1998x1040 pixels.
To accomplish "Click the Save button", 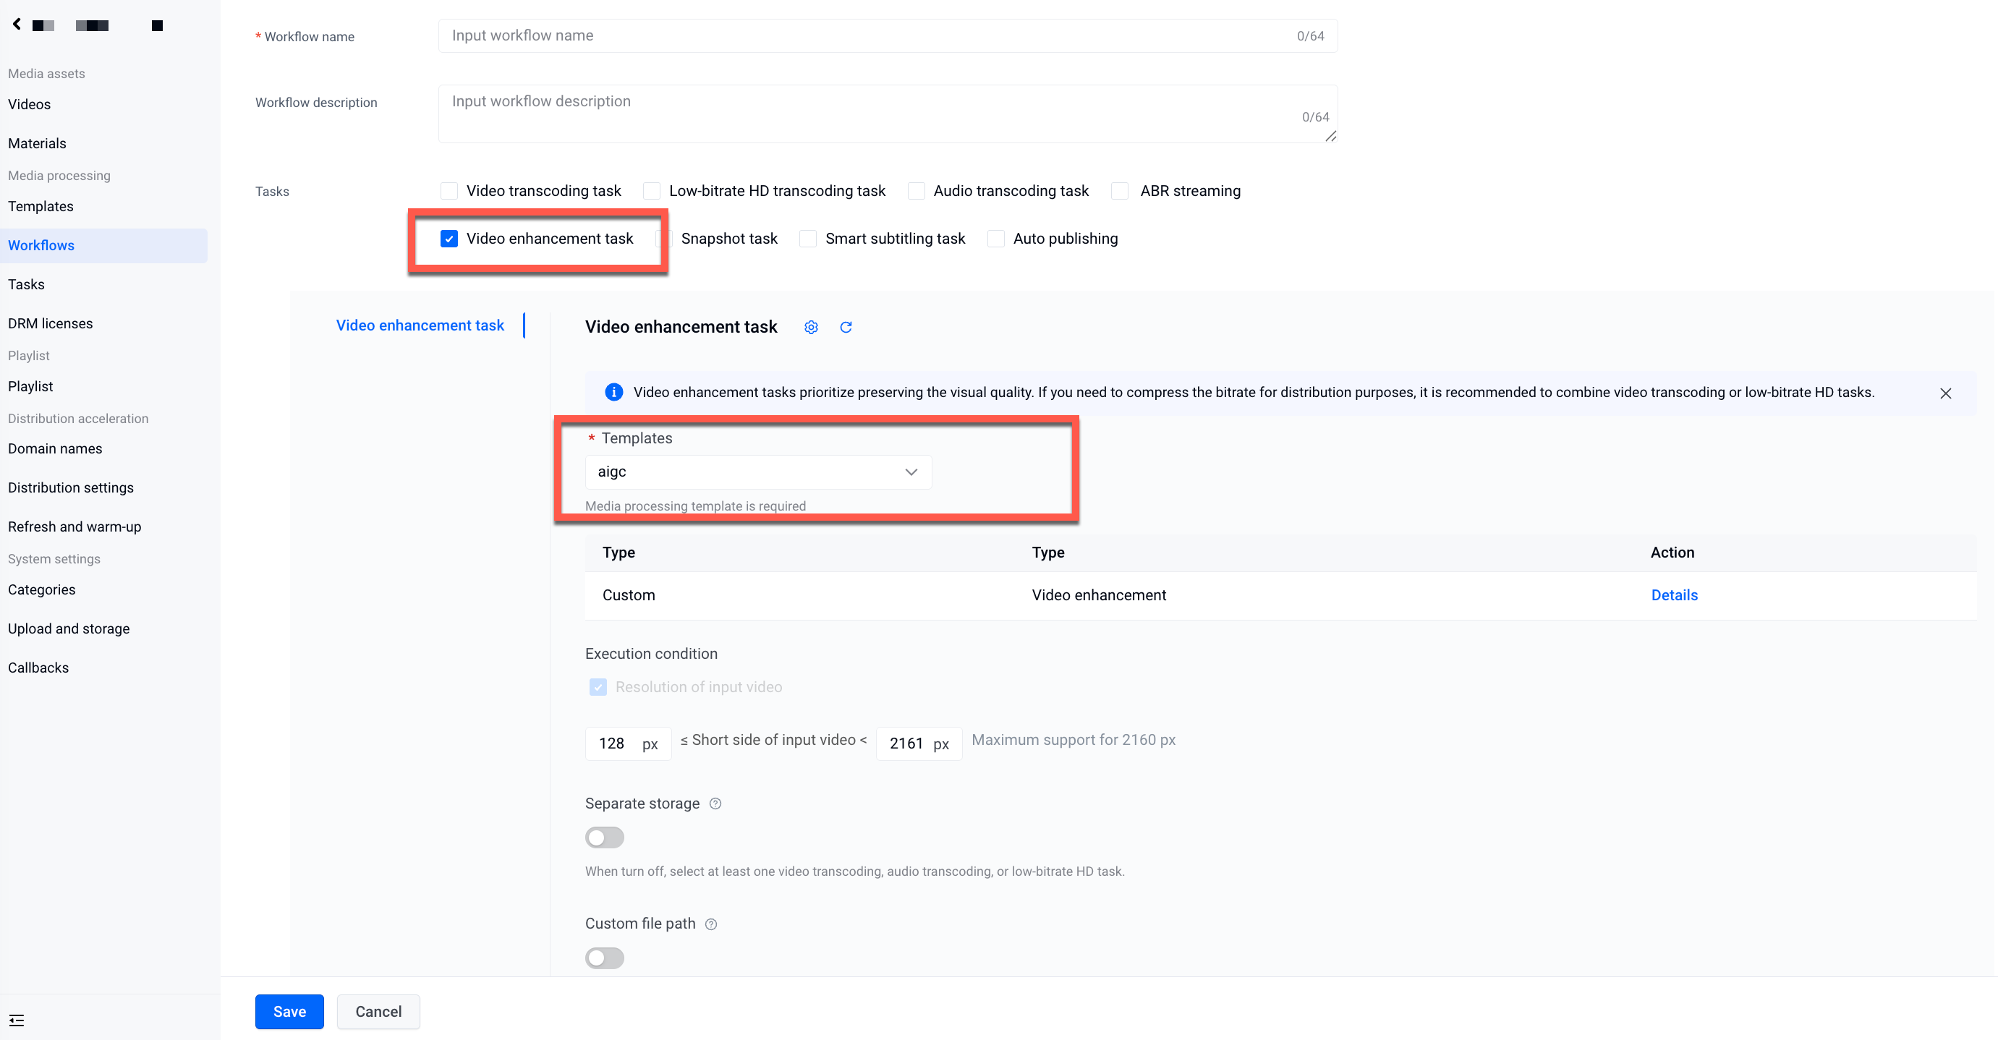I will click(x=289, y=1011).
